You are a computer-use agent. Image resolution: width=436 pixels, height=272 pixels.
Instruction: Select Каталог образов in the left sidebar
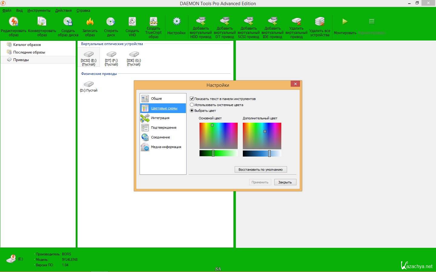coord(27,45)
